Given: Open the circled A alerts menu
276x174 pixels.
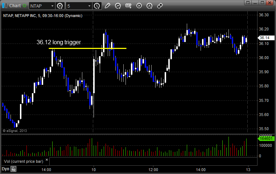Looking at the screenshot, I should tap(149, 6).
